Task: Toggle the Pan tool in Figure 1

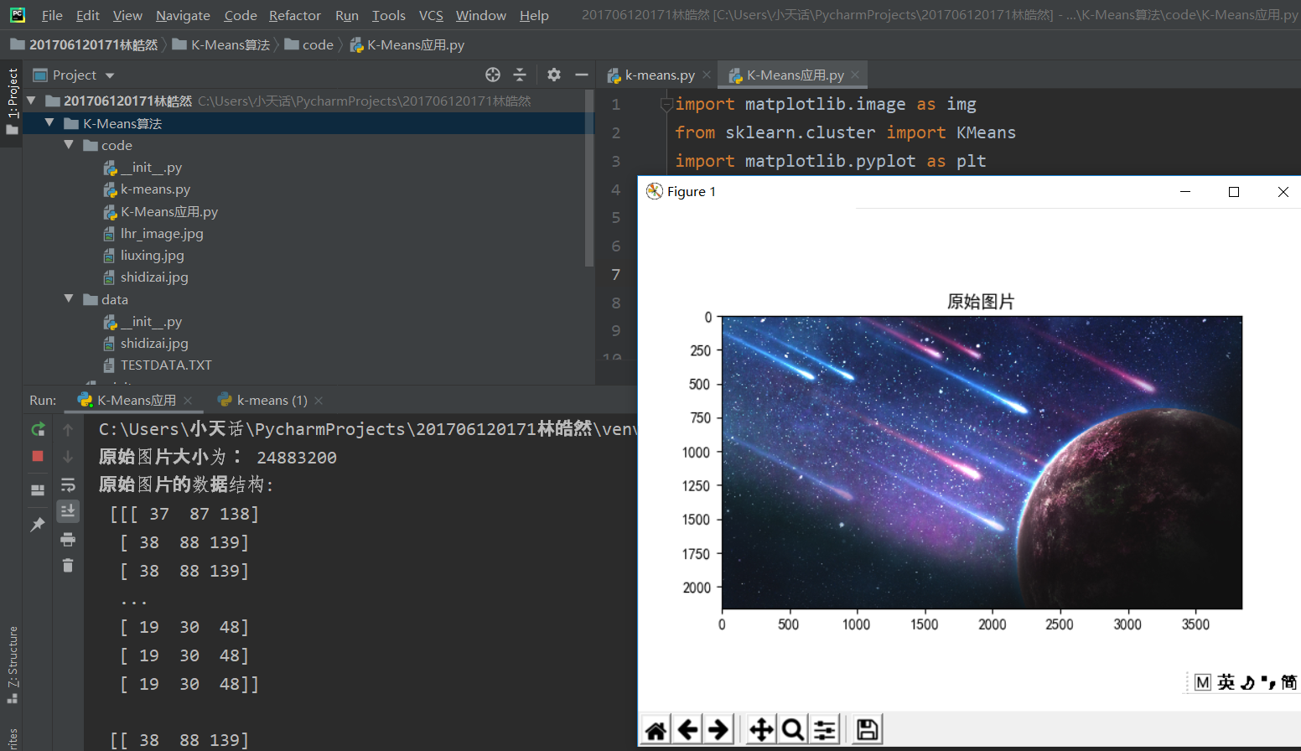Action: click(761, 730)
